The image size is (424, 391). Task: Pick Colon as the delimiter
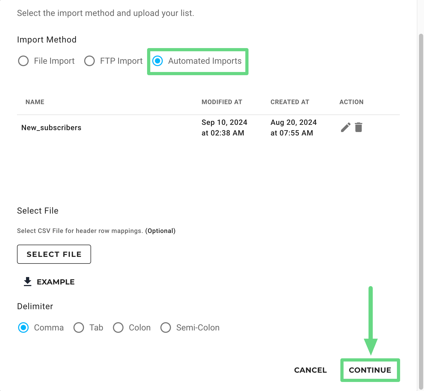118,328
